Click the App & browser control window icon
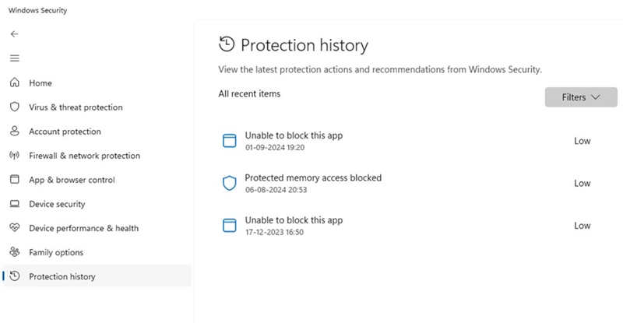Screen dimensions: 623x323 14,180
